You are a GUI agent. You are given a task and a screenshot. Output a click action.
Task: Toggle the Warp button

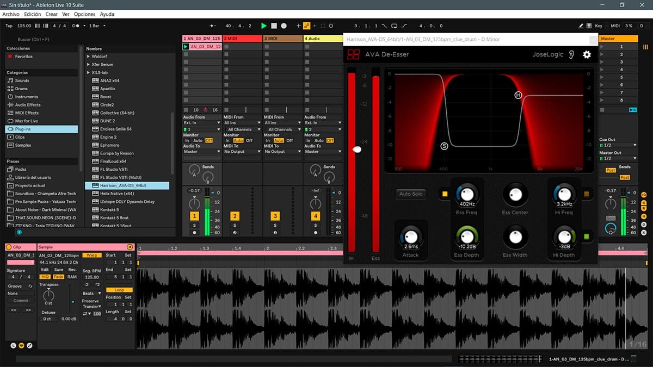pos(92,255)
